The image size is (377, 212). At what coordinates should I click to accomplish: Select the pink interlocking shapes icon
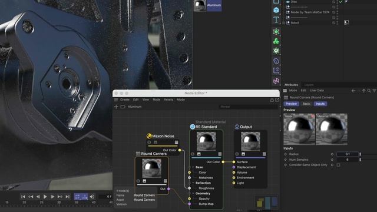tap(276, 81)
